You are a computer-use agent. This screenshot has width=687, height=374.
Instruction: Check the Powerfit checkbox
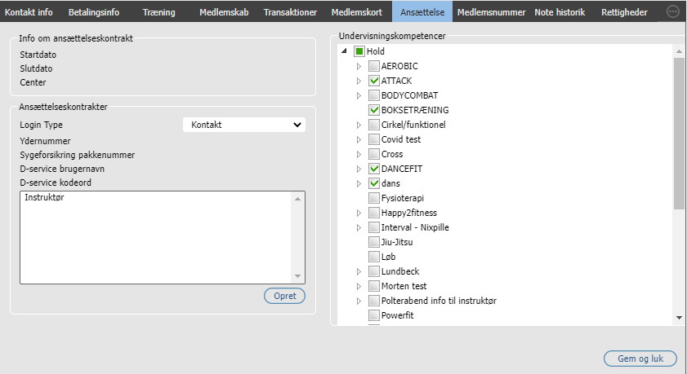pos(374,315)
